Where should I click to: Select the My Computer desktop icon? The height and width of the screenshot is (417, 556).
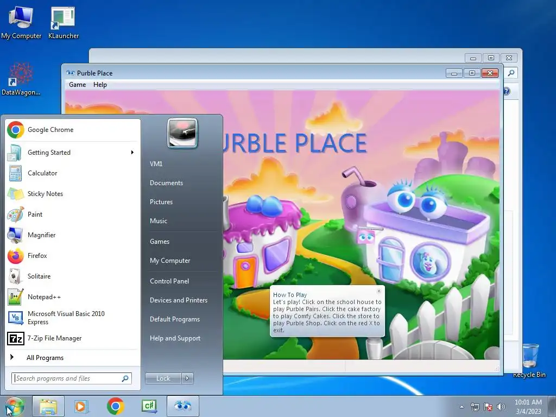click(21, 23)
